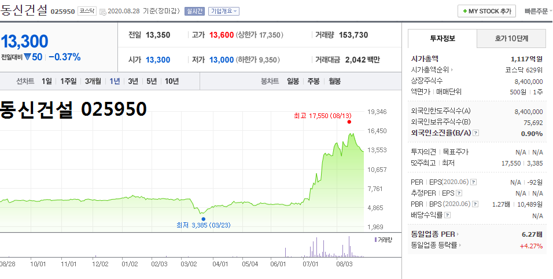This screenshot has height=279, width=553.
Task: Switch to the 호가10단계 tab
Action: [x=511, y=38]
